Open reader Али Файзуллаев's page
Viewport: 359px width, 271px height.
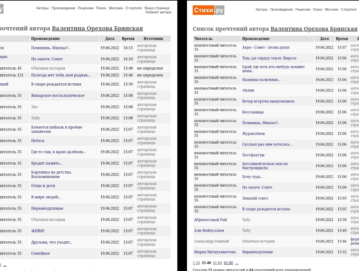coord(209,230)
